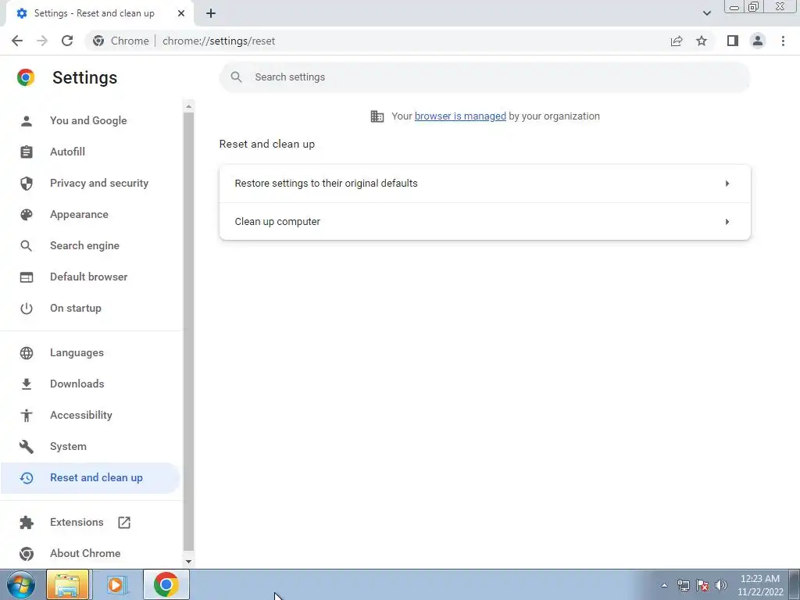Share this page using the share icon
Screen dimensions: 800x600
[x=677, y=41]
